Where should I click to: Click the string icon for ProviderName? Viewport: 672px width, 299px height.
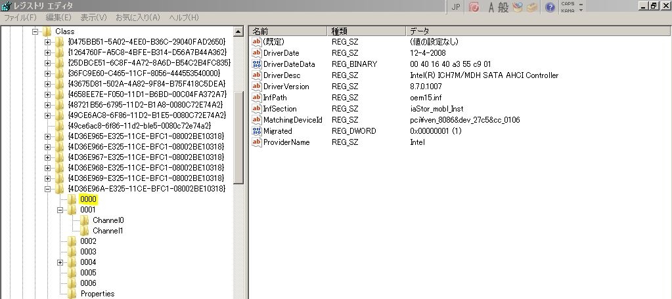(x=256, y=142)
